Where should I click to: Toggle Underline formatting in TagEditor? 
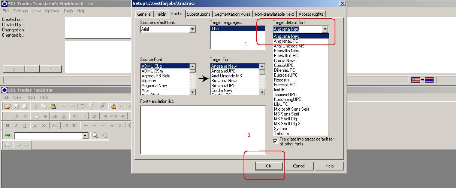[25, 126]
